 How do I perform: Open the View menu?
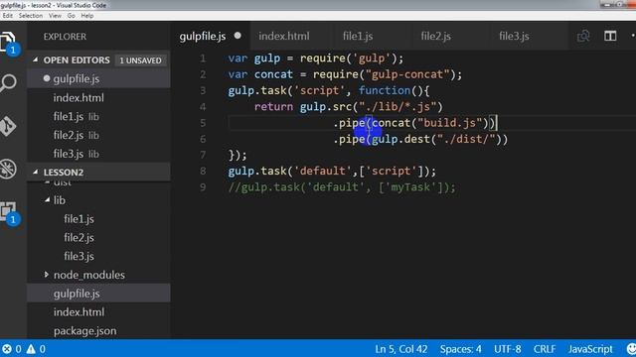click(55, 16)
